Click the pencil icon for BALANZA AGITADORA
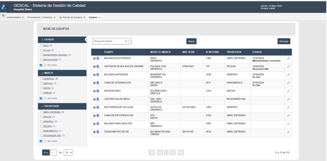This screenshot has width=327, height=161. tap(288, 75)
